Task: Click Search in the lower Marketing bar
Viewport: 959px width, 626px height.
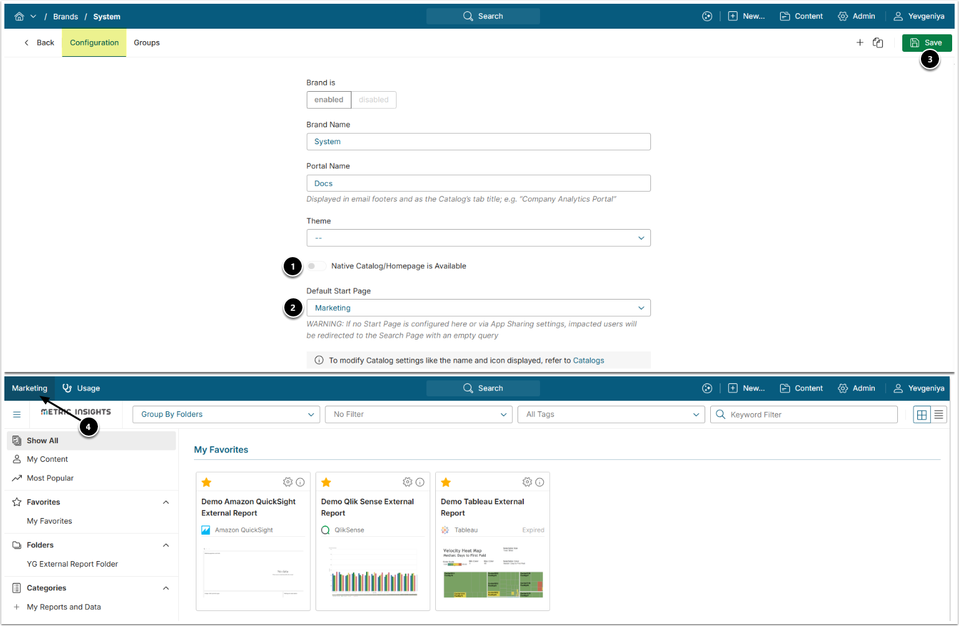Action: coord(483,388)
